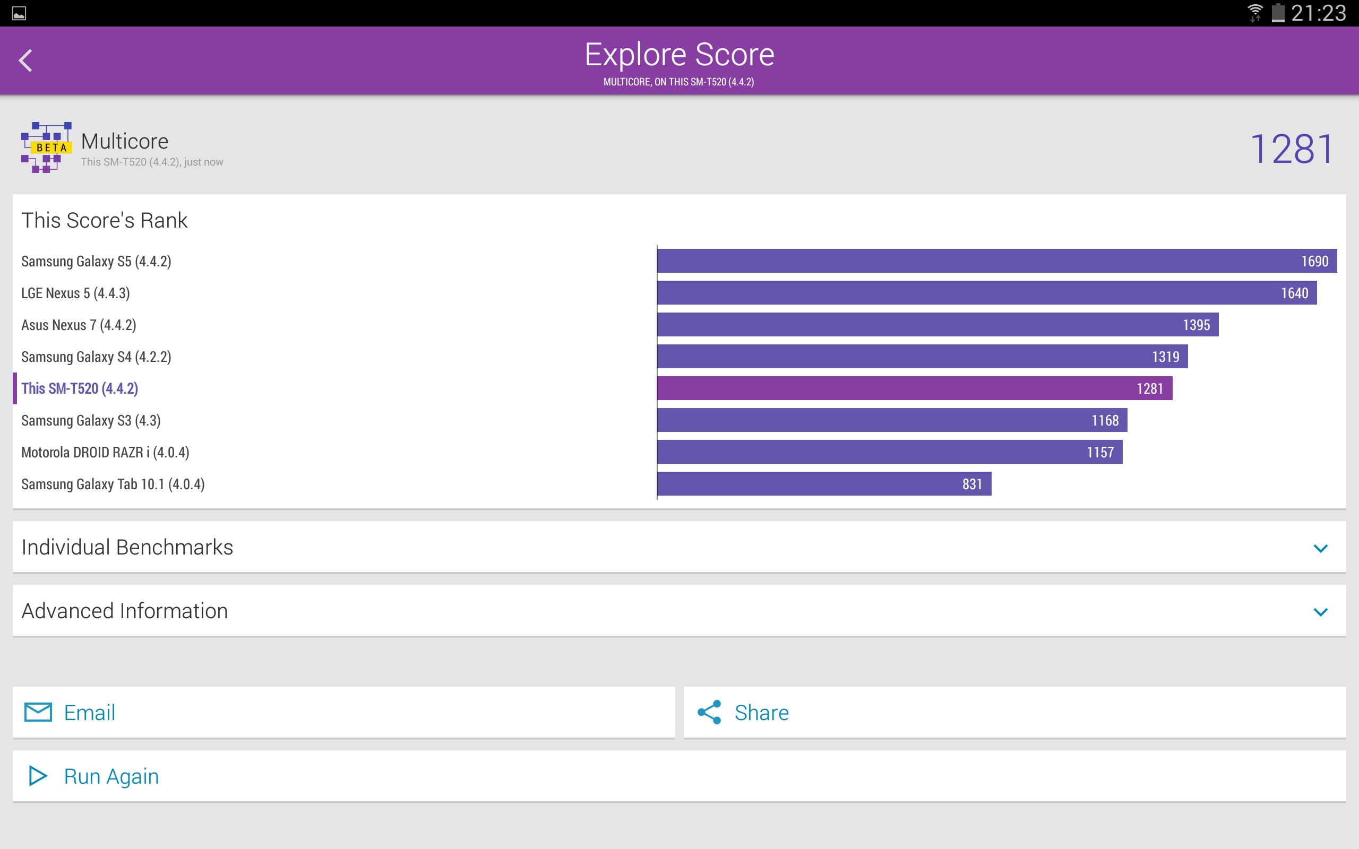Screen dimensions: 1359x849
Task: Tap the back arrow icon
Action: click(x=25, y=60)
